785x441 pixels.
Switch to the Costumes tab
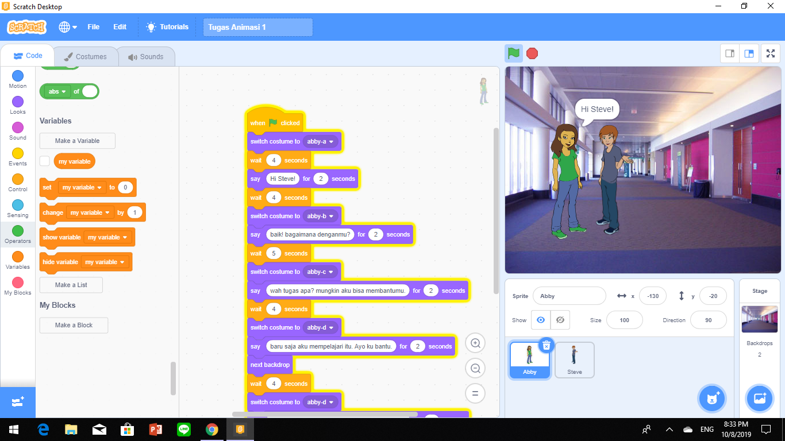click(x=85, y=56)
